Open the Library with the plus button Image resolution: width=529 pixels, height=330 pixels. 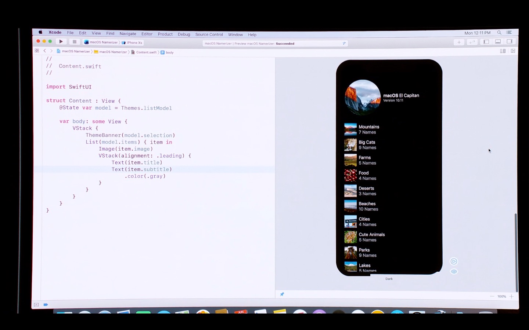pos(459,42)
